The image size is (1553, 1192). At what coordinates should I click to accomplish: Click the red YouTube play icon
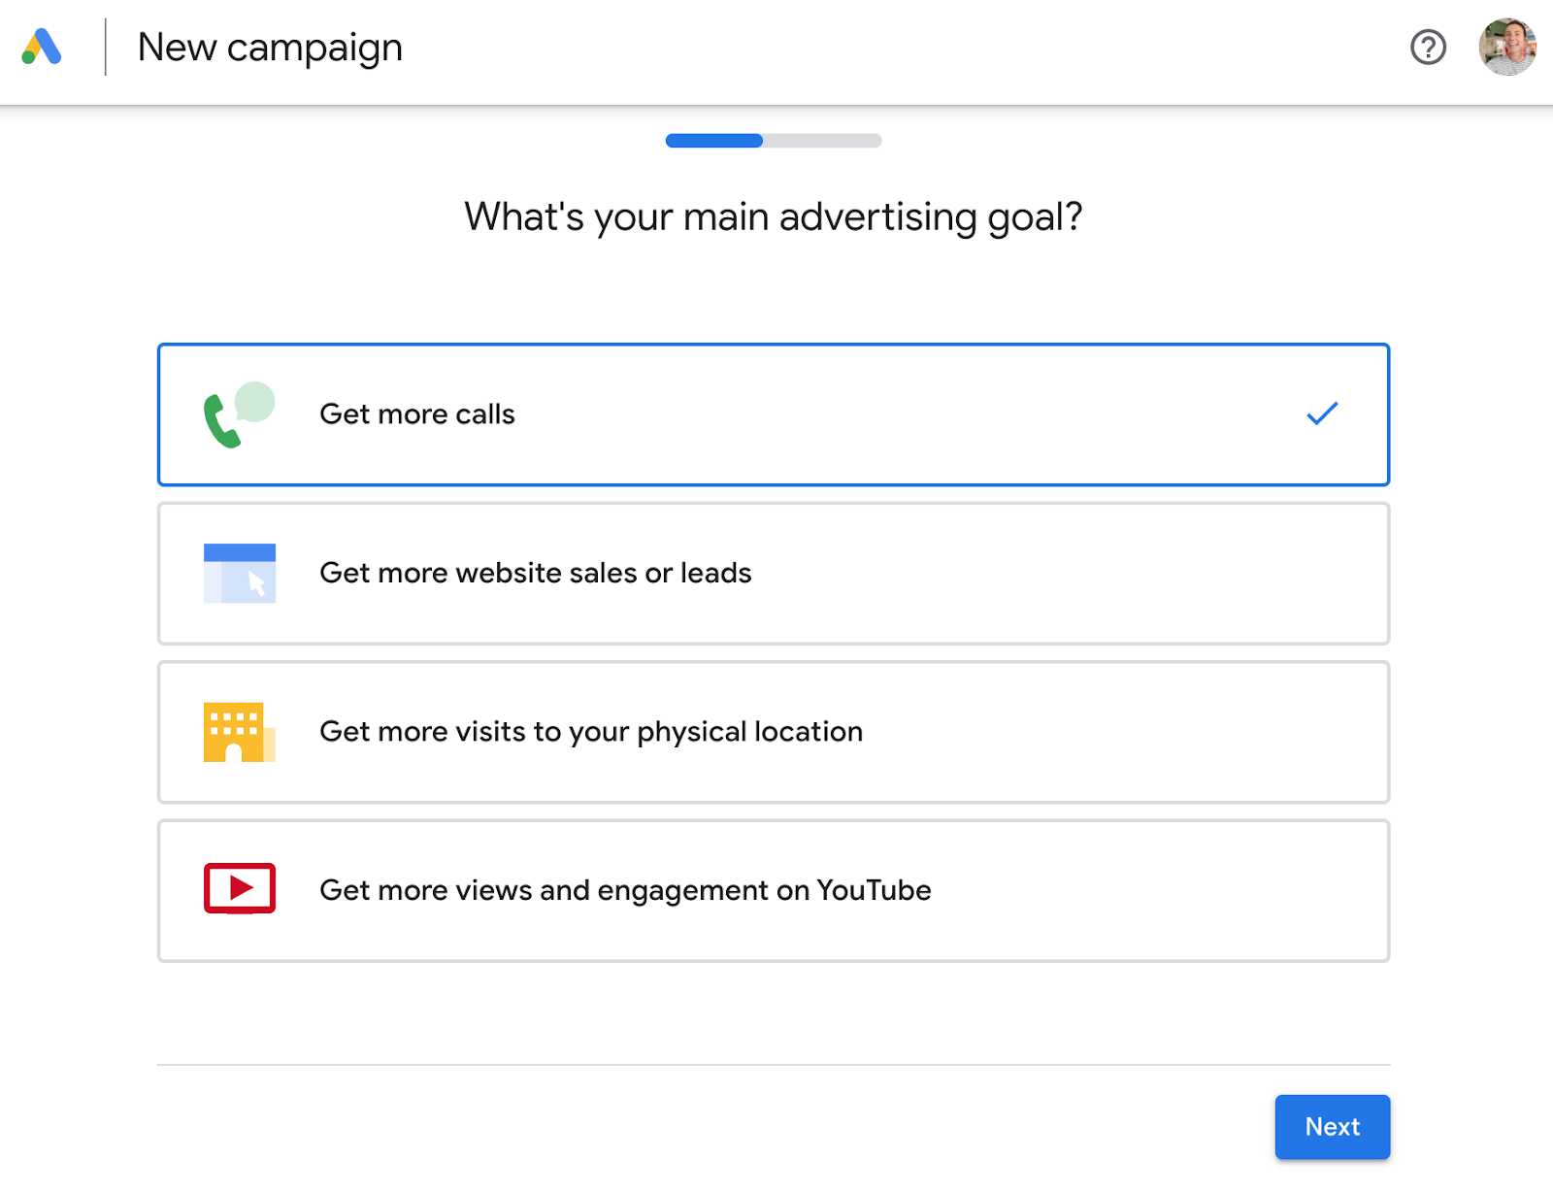pos(239,889)
